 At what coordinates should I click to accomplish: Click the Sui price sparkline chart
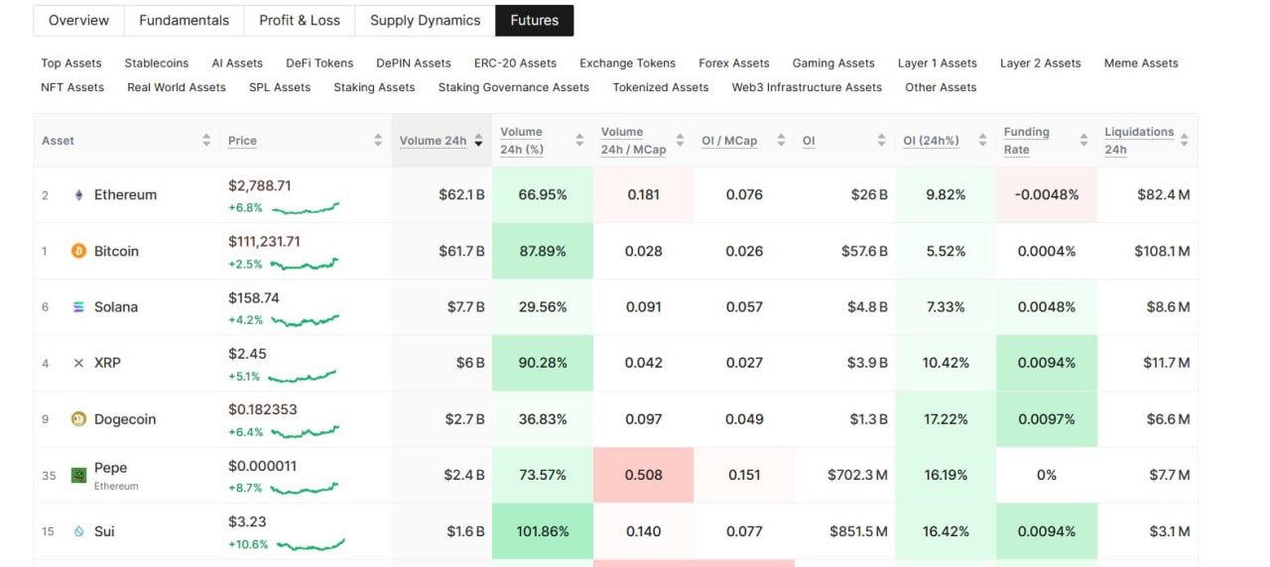click(x=312, y=544)
